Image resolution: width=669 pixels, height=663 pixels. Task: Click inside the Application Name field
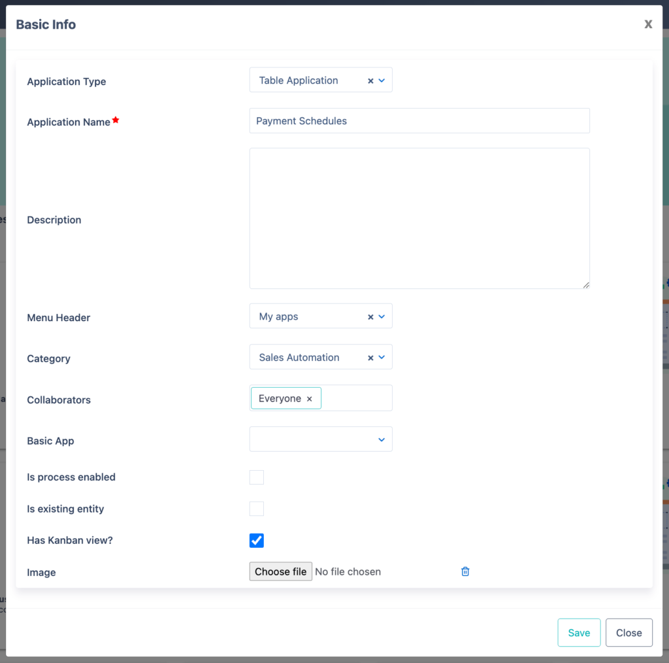pyautogui.click(x=418, y=120)
